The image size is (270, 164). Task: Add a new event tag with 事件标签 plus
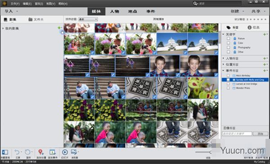pyautogui.click(x=265, y=71)
